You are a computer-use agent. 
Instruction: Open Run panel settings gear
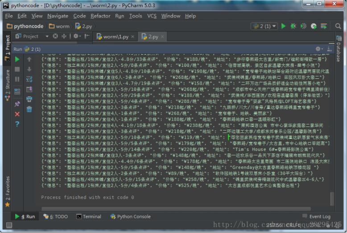[x=318, y=49]
